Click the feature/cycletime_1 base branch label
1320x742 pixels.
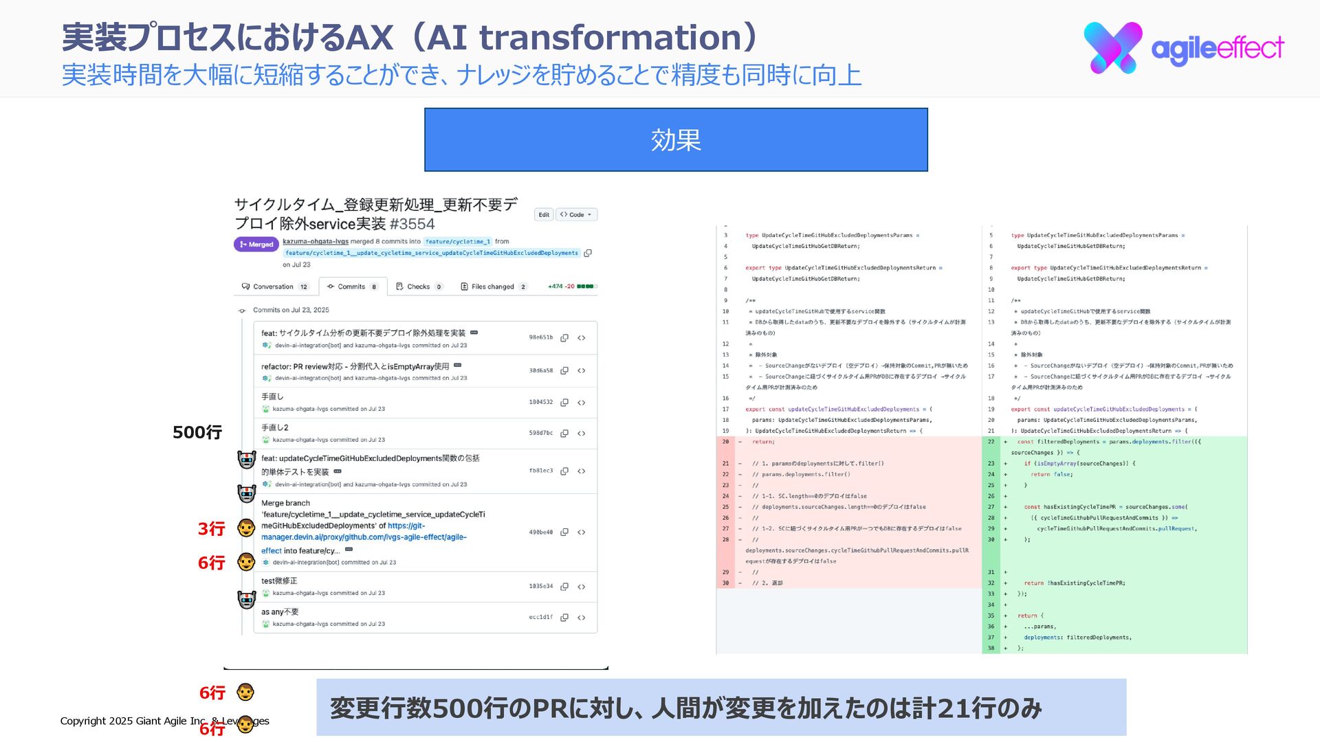coord(457,242)
